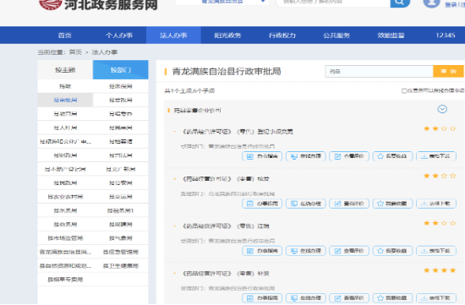The width and height of the screenshot is (465, 305).
Task: Select 县市场监管局 in department list
Action: [65, 238]
